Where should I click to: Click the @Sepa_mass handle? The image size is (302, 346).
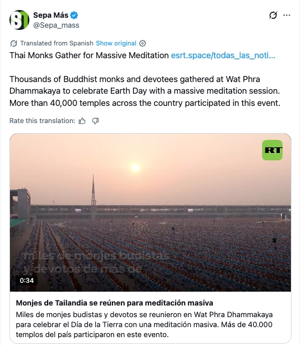(57, 26)
